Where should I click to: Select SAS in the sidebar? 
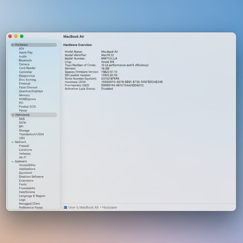[22, 119]
